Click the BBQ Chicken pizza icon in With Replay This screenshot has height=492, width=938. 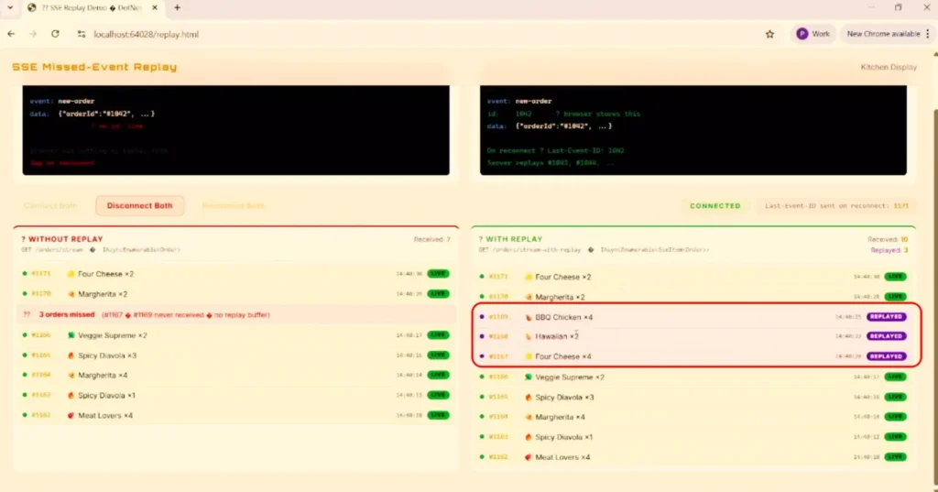[x=529, y=317]
